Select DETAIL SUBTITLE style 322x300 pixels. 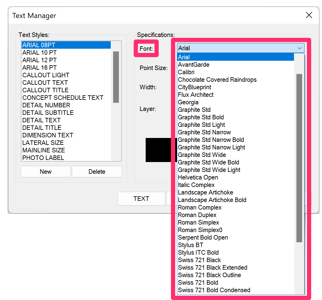pos(66,113)
